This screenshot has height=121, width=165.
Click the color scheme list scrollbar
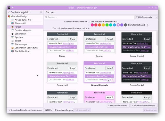click(x=157, y=38)
